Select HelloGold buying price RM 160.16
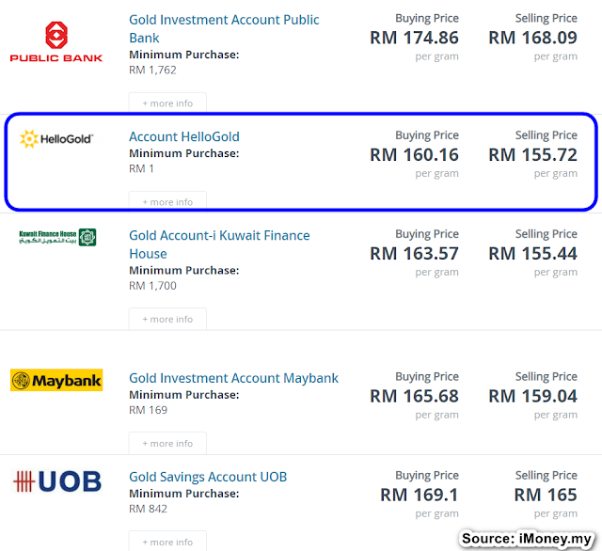The height and width of the screenshot is (551, 602). tap(414, 154)
